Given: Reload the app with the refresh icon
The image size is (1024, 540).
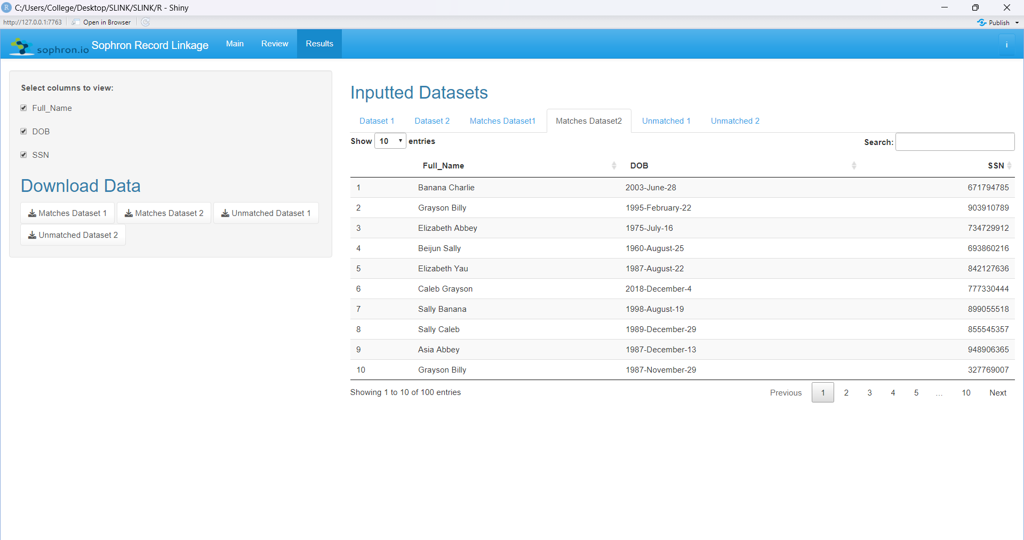Looking at the screenshot, I should [x=145, y=22].
